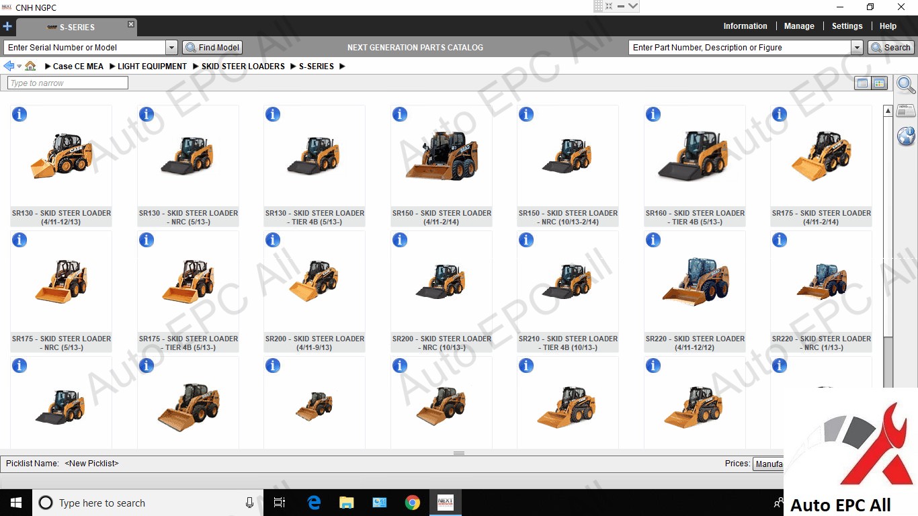The height and width of the screenshot is (516, 918).
Task: Open the Manage menu
Action: click(x=799, y=26)
